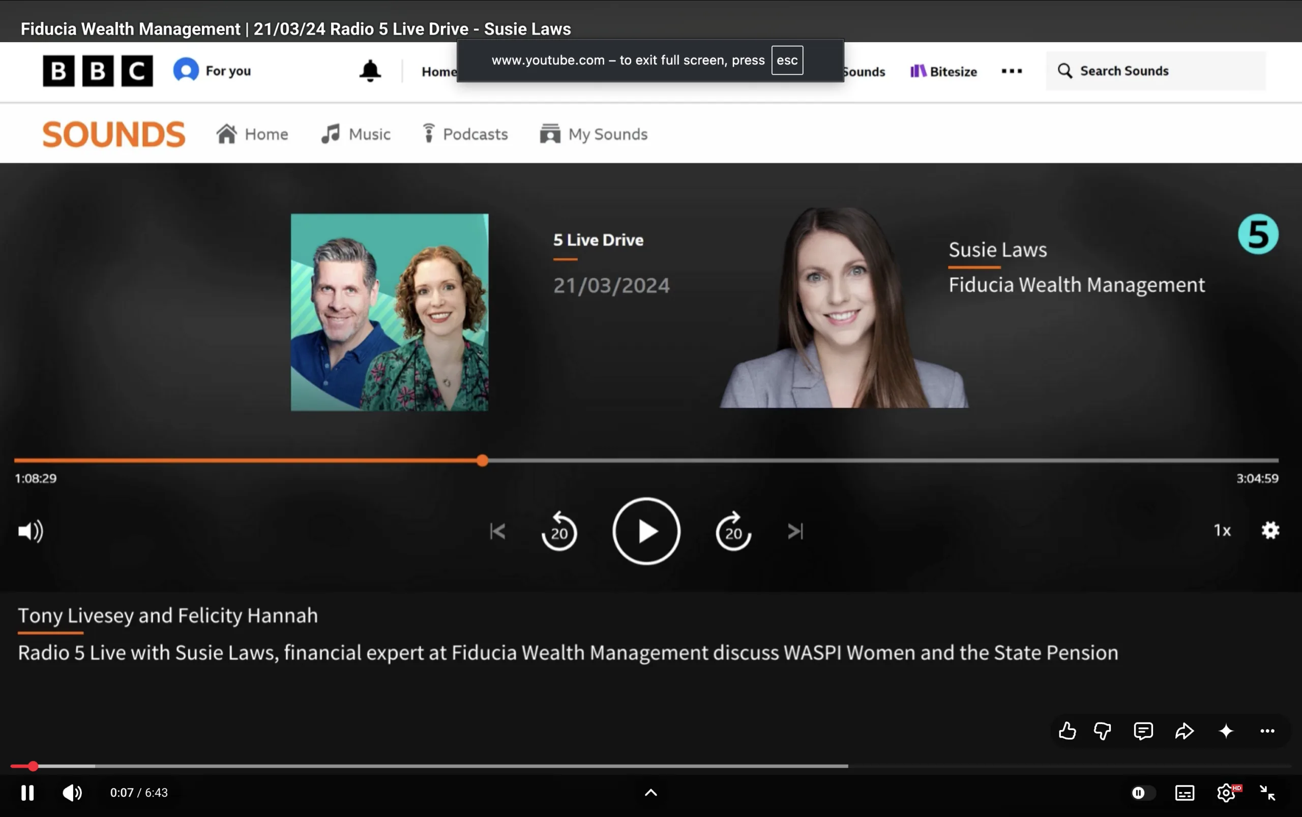The height and width of the screenshot is (817, 1302).
Task: Pause the YouTube video
Action: (x=27, y=793)
